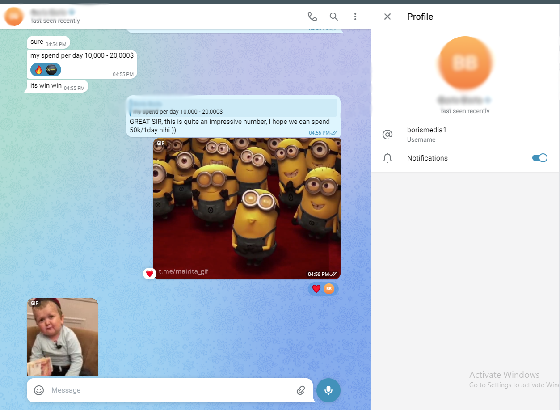Image resolution: width=560 pixels, height=410 pixels.
Task: Open the emoji picker smiley icon
Action: point(39,390)
